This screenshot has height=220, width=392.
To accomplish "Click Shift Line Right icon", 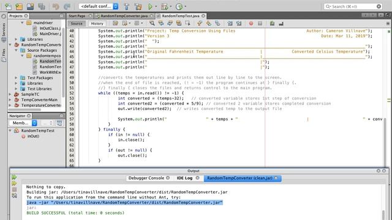I will pyautogui.click(x=239, y=23).
